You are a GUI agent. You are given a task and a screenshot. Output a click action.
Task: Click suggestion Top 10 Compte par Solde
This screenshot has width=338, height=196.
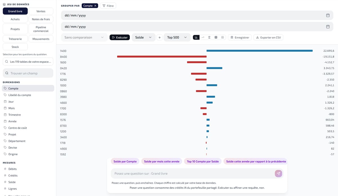pyautogui.click(x=203, y=161)
